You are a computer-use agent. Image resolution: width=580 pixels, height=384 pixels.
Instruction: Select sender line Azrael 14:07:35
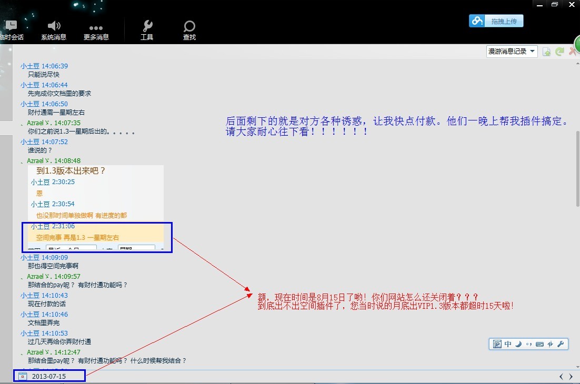(51, 123)
